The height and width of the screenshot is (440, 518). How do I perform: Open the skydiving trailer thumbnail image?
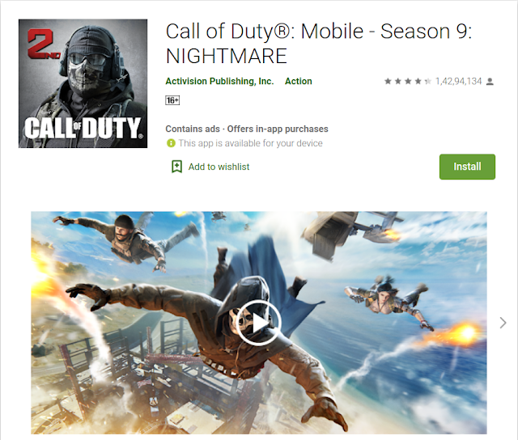(259, 323)
